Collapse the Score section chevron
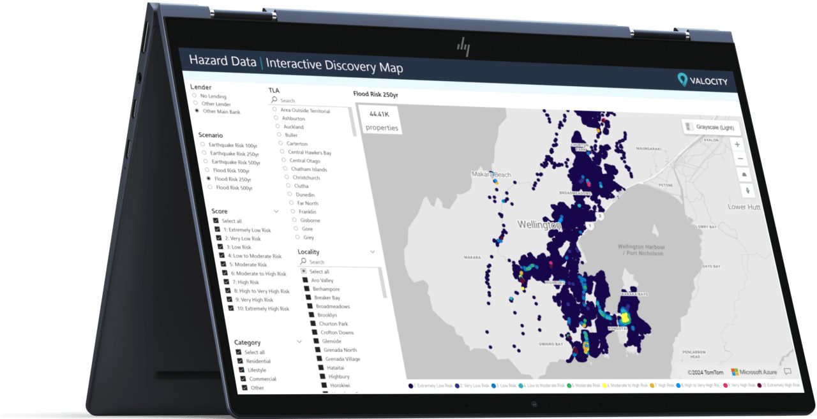817x419 pixels. 276,210
